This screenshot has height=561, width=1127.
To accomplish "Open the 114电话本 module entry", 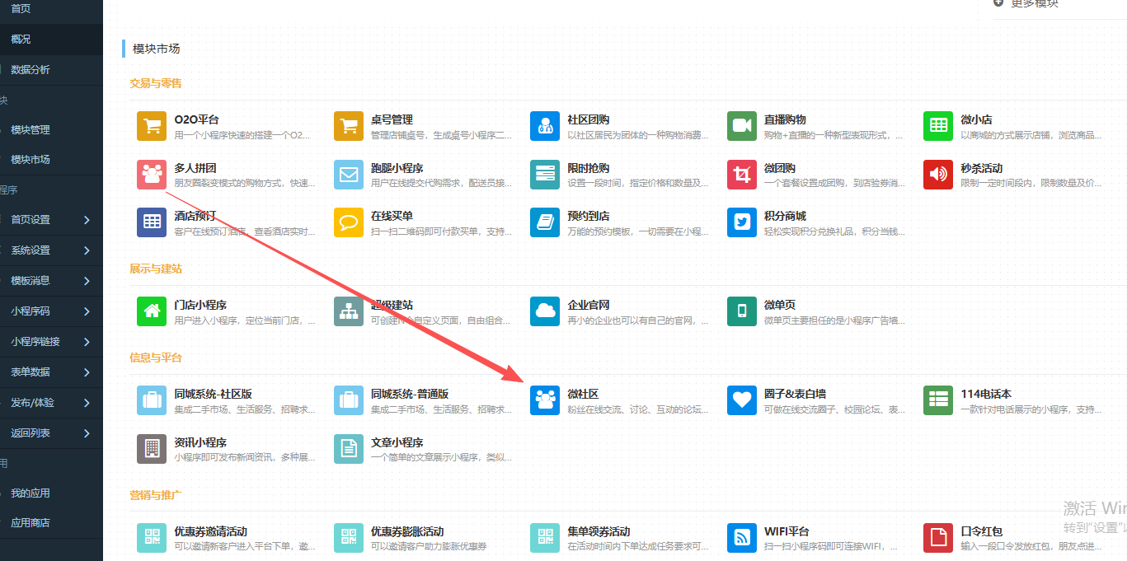I will [x=985, y=394].
